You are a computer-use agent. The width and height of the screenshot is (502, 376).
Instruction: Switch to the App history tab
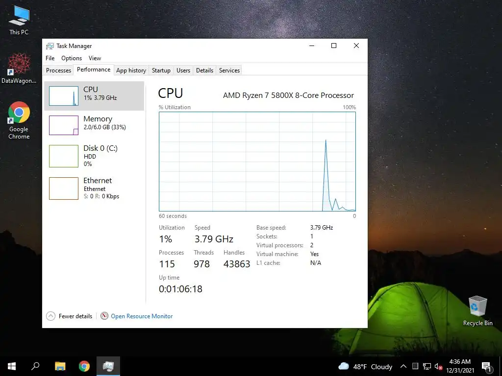tap(131, 70)
